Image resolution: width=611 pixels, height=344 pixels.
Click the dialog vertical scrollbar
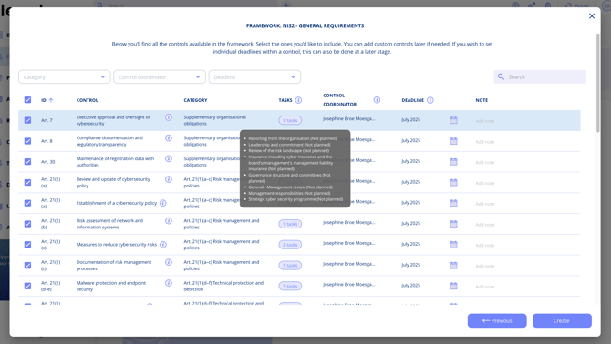(x=597, y=83)
